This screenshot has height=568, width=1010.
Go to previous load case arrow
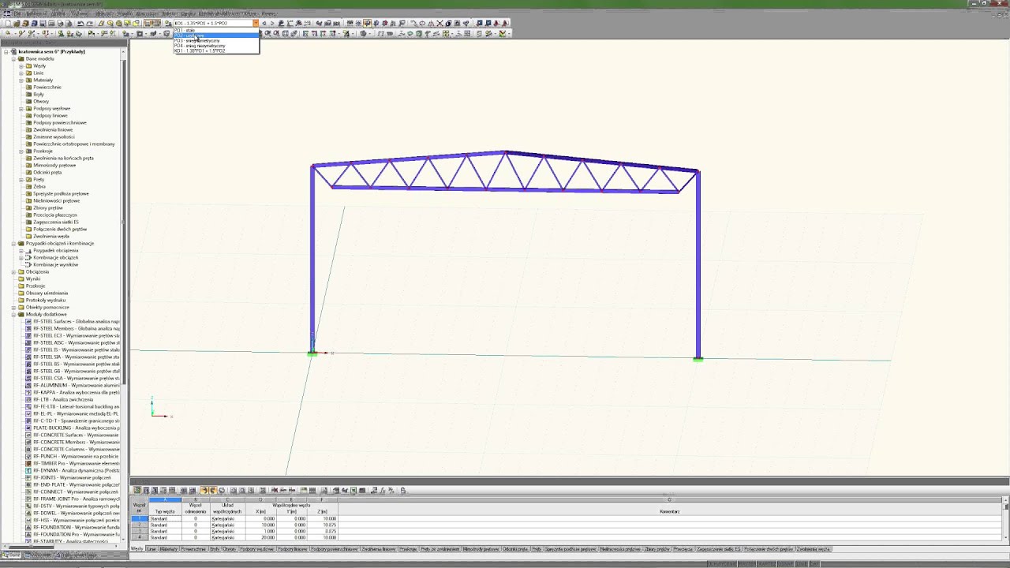pyautogui.click(x=264, y=23)
